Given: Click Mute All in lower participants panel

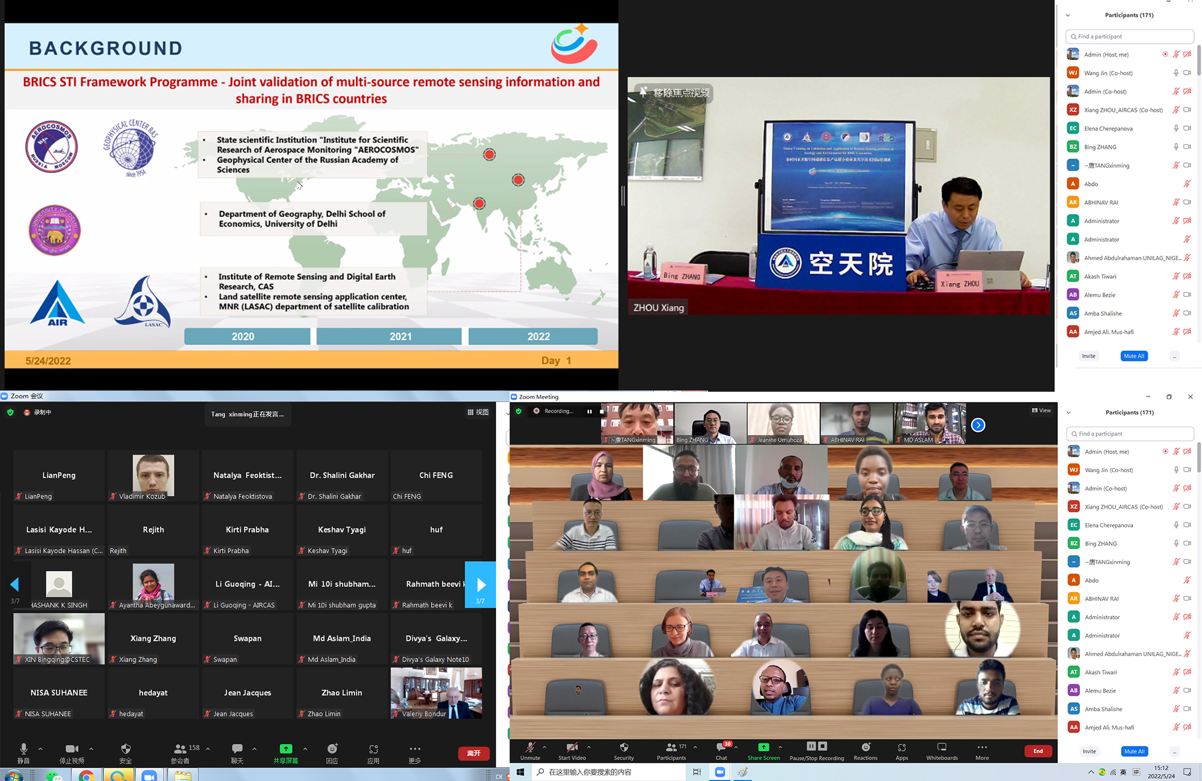Looking at the screenshot, I should click(x=1134, y=752).
